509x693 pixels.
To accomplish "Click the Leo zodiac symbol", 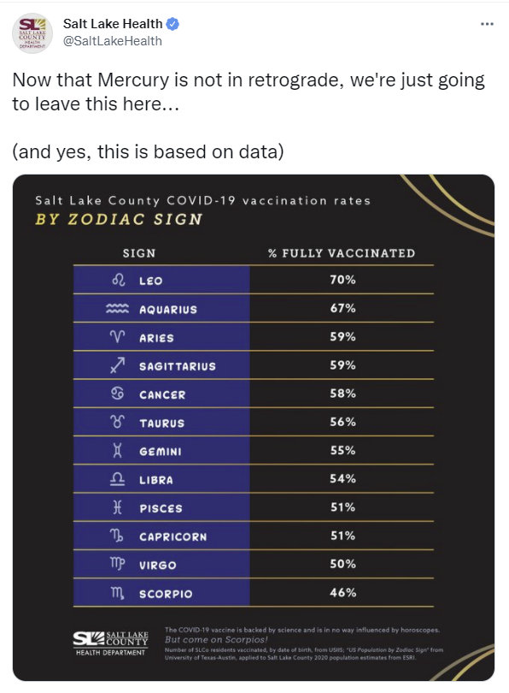I will coord(118,281).
